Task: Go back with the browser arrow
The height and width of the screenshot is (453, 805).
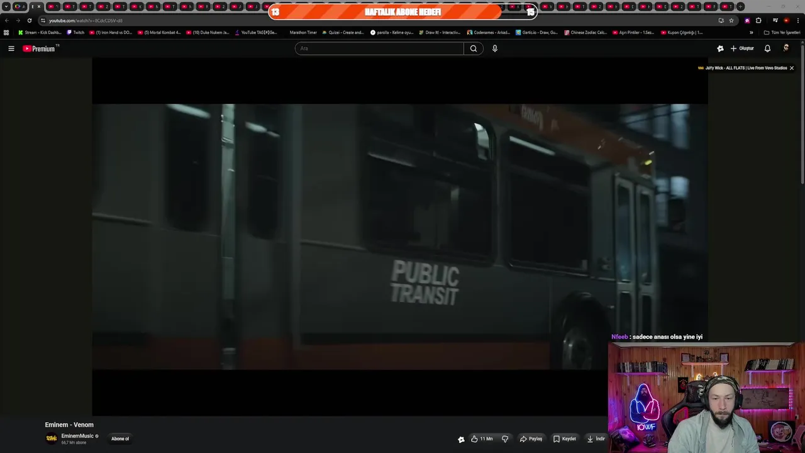Action: (x=7, y=20)
